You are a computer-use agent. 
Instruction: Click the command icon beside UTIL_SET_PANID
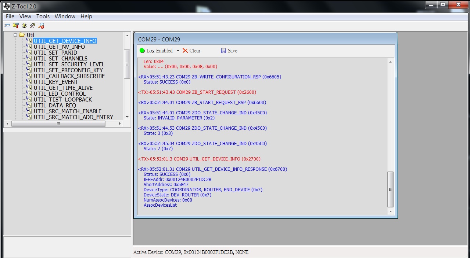point(29,52)
